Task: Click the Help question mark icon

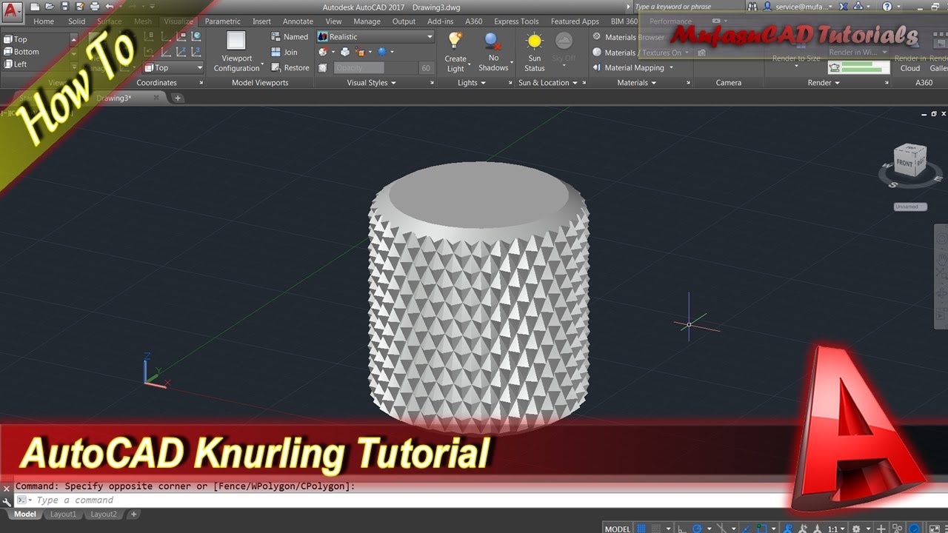Action: point(887,7)
